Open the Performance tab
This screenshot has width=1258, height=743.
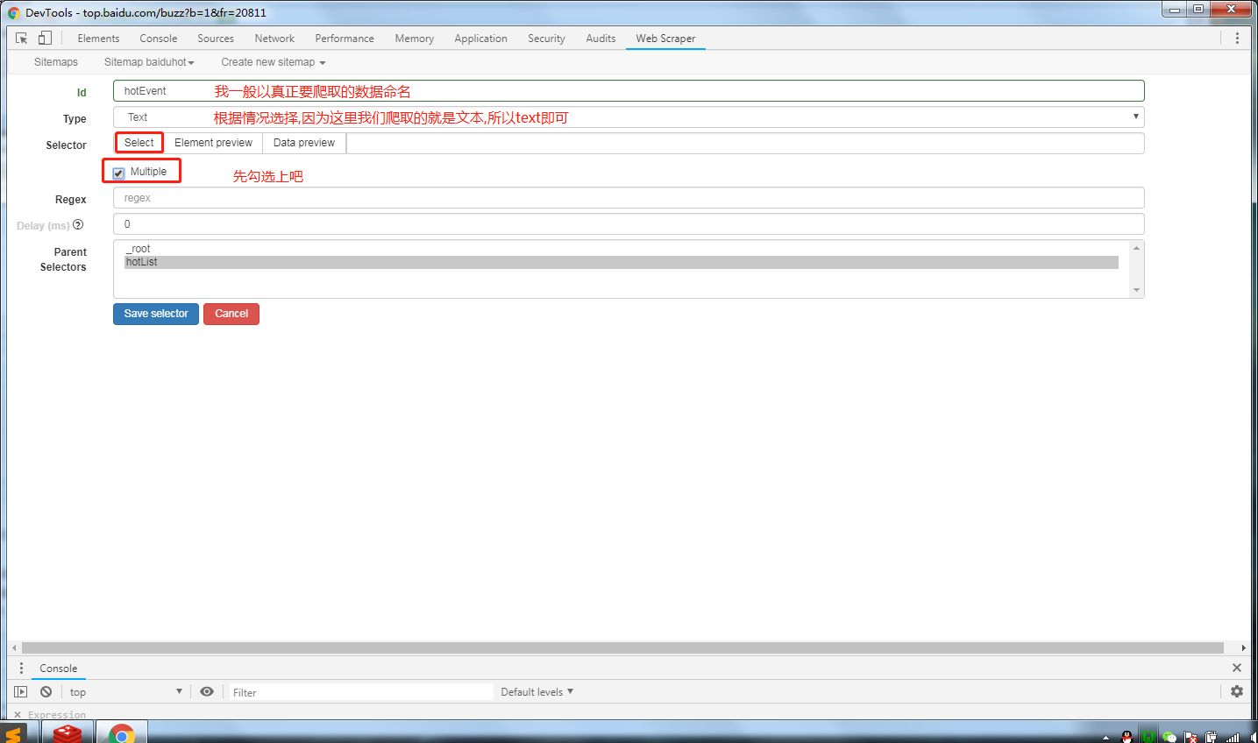tap(345, 39)
